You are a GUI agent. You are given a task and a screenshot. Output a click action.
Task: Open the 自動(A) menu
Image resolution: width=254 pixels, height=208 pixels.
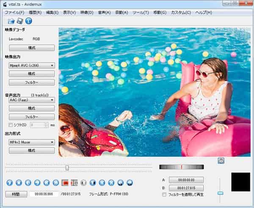(121, 12)
